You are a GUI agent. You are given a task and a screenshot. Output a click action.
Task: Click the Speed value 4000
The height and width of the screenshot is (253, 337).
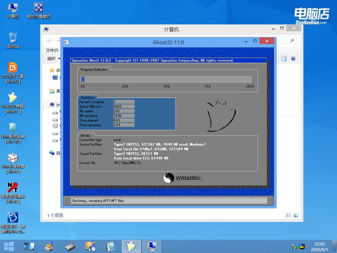click(124, 106)
